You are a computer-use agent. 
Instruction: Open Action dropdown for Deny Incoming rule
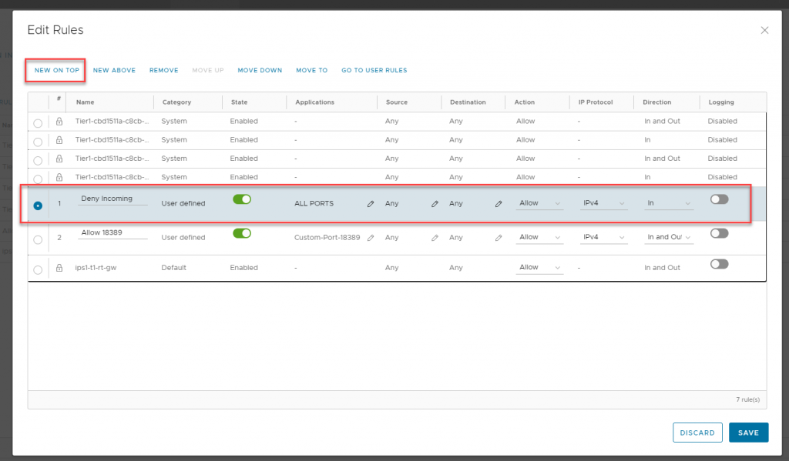pyautogui.click(x=539, y=204)
